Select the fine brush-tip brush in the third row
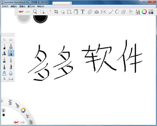Image resolution: width=157 pixels, height=126 pixels. click(x=11, y=60)
